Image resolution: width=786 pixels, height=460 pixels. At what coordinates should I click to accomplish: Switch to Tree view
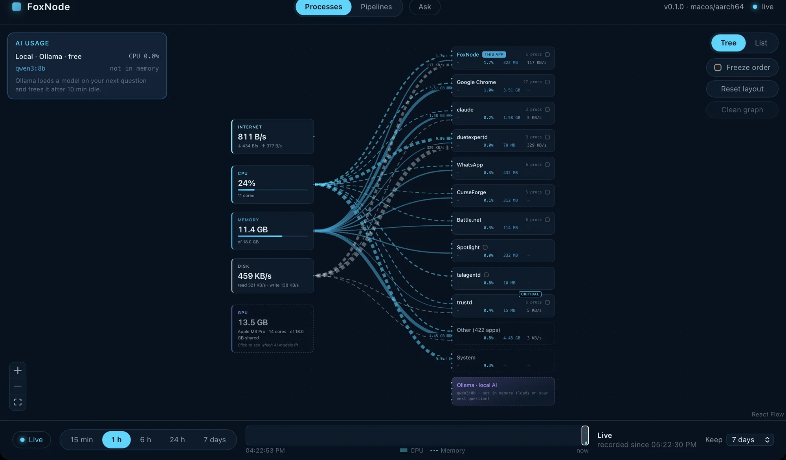point(728,43)
